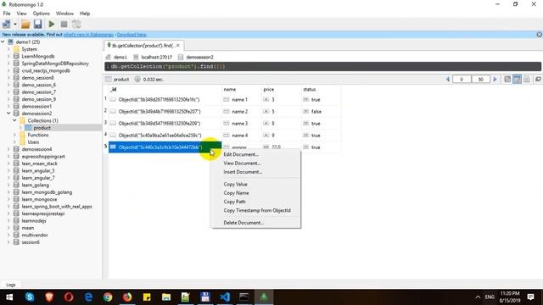The height and width of the screenshot is (305, 543).
Task: Switch results to tree view mode
Action: coord(507,79)
